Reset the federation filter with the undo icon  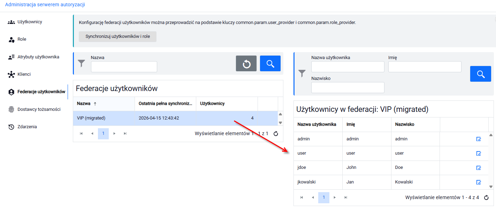coord(246,64)
